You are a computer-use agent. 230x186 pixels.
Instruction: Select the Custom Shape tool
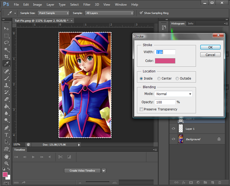(6, 149)
